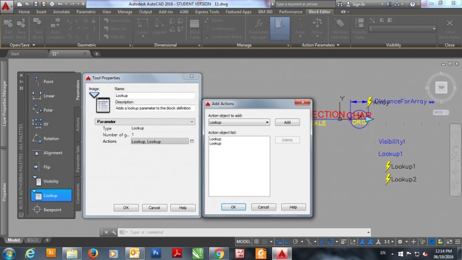Switch to the Actions palette tab
This screenshot has width=462, height=260.
[79, 124]
